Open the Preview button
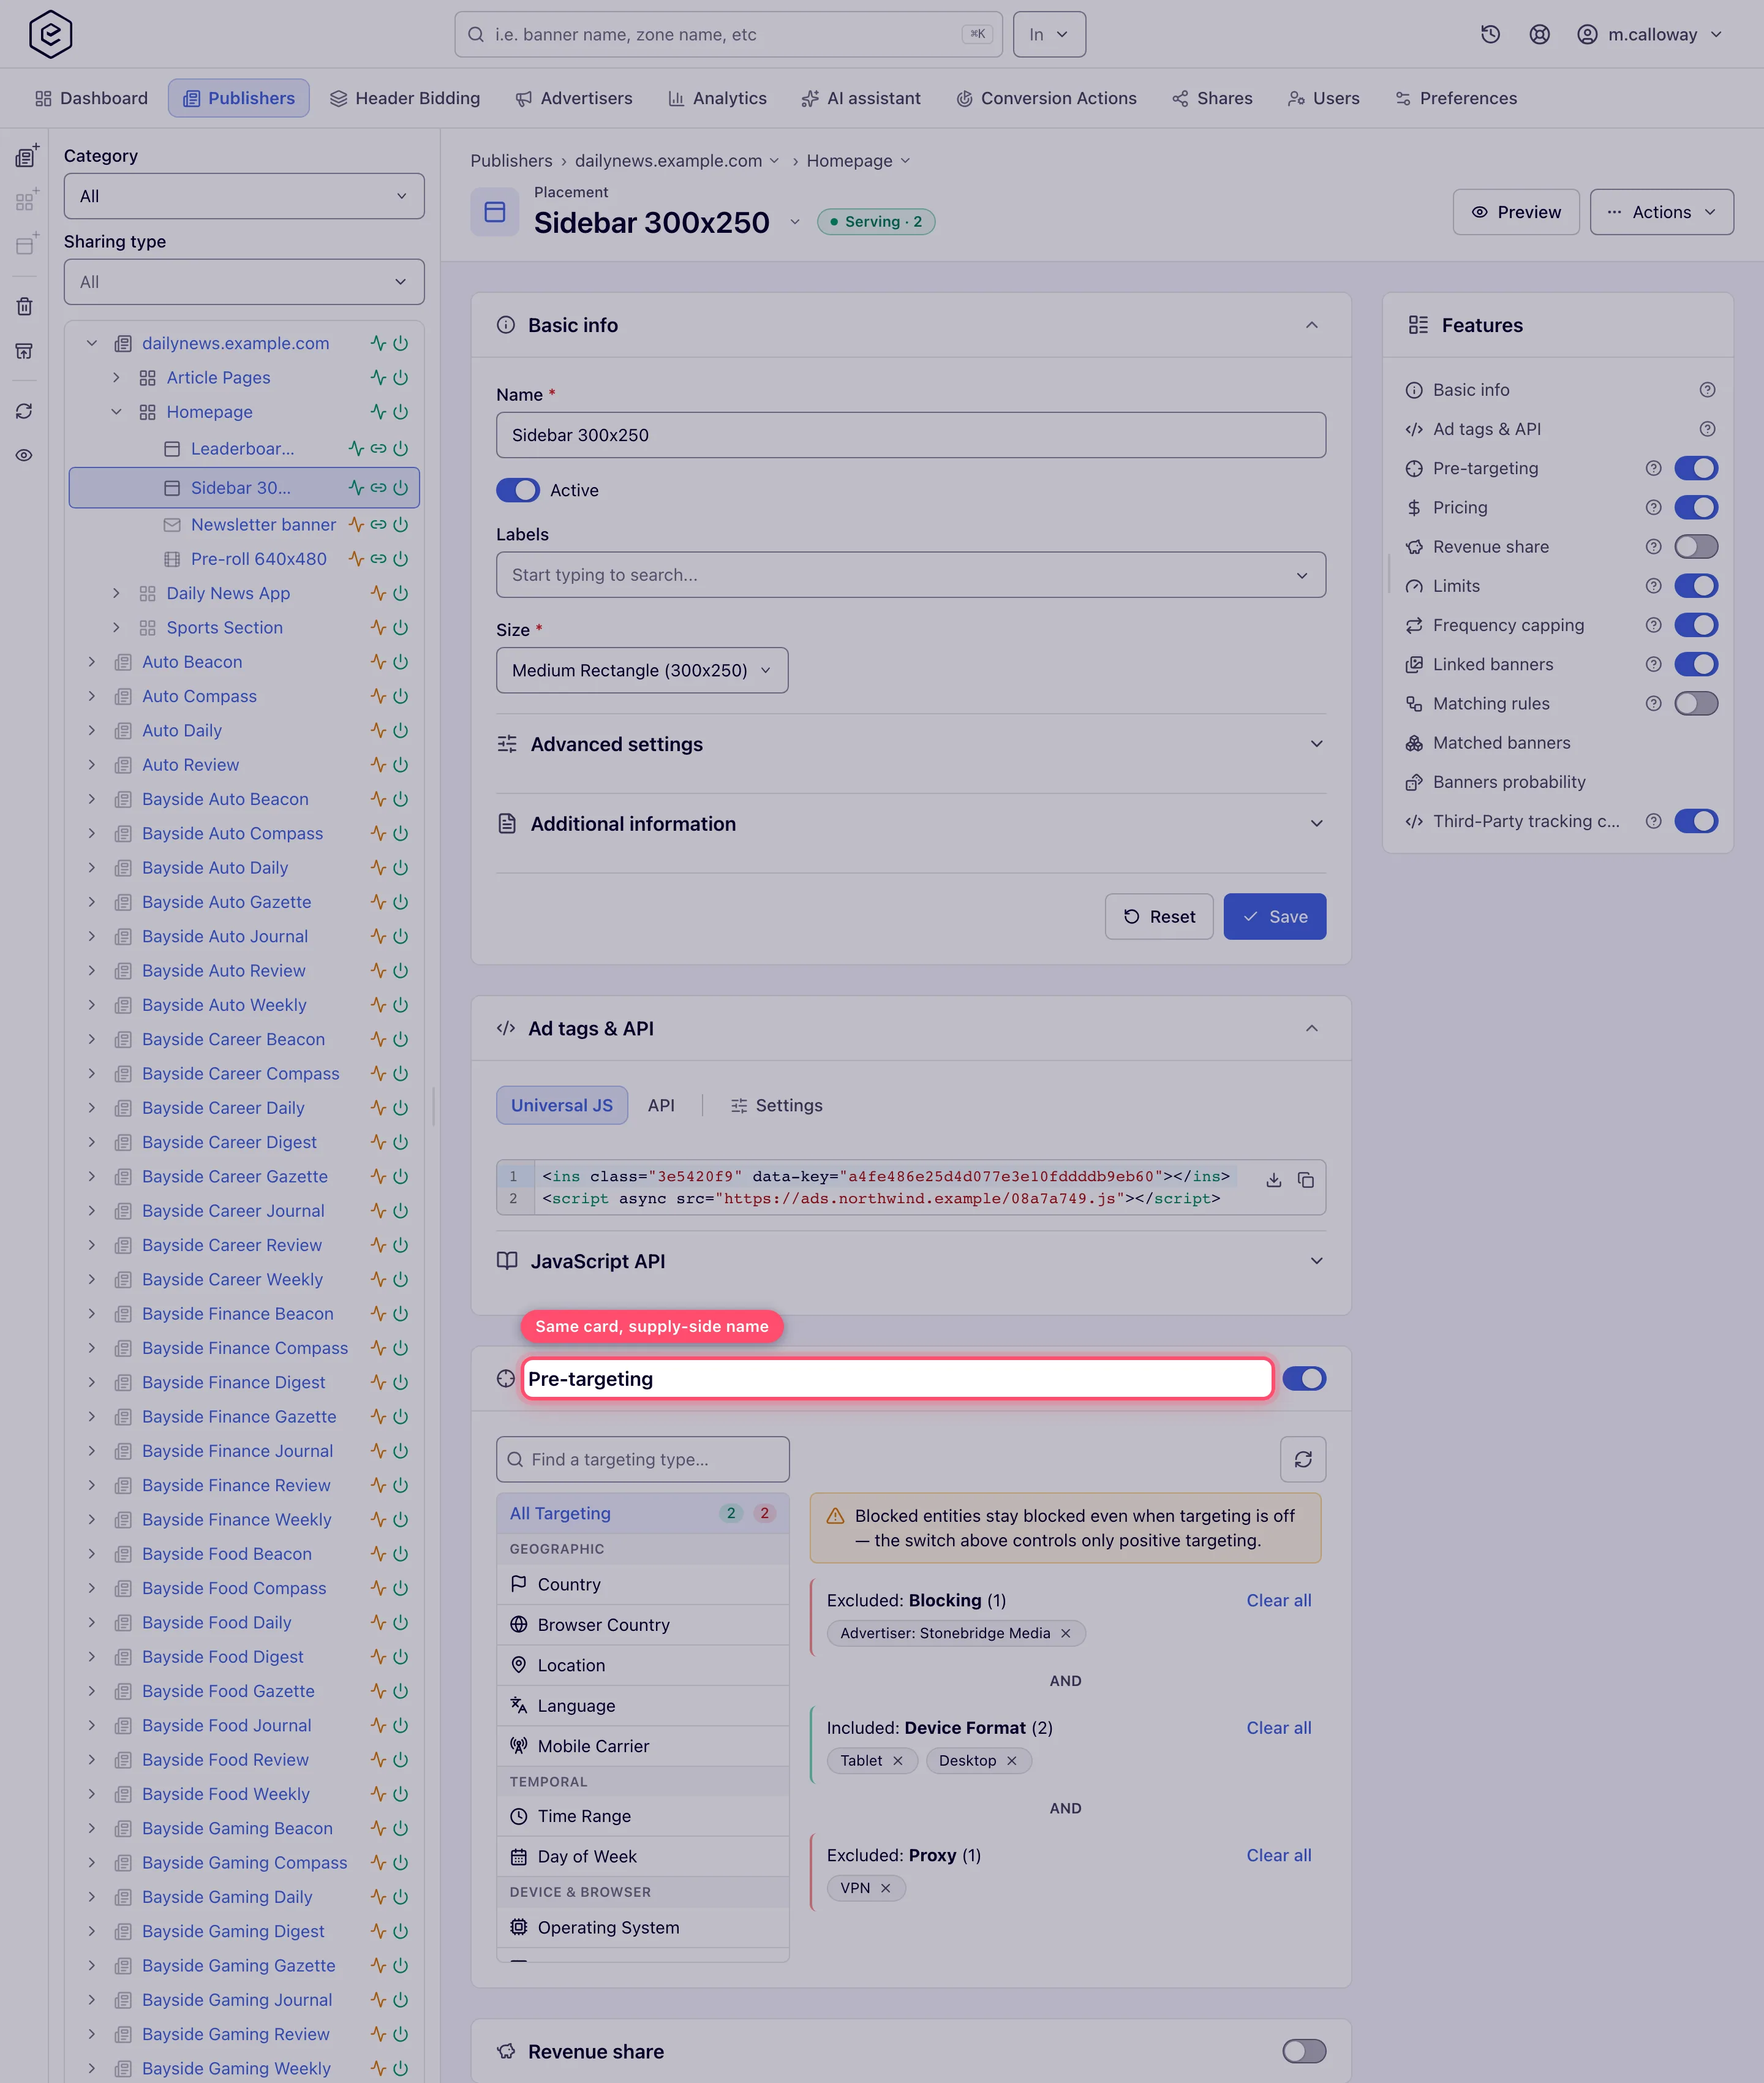Viewport: 1764px width, 2083px height. point(1516,212)
